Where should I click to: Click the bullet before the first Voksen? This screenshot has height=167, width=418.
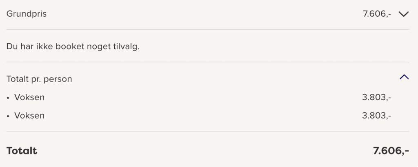(x=8, y=98)
